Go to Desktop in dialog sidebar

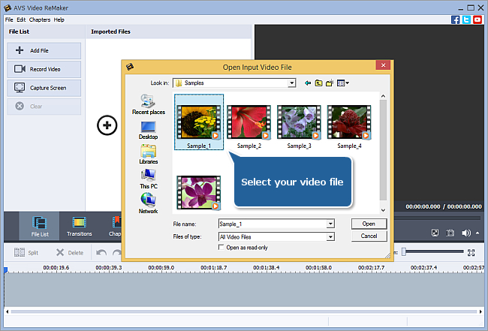(148, 131)
